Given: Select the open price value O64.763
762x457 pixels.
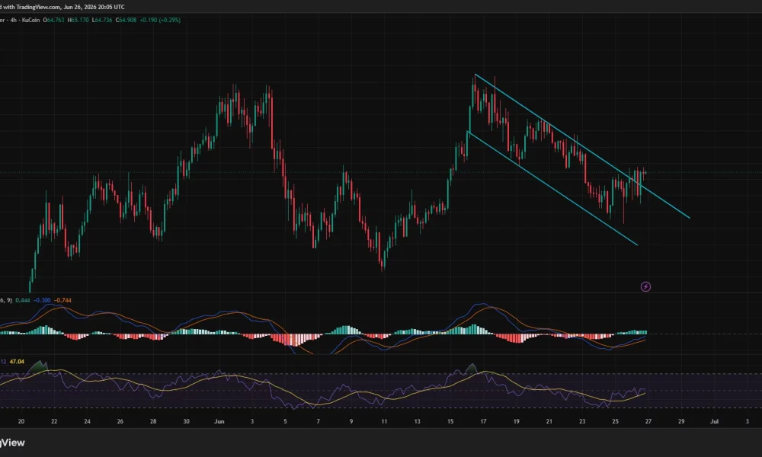Looking at the screenshot, I should coord(53,20).
